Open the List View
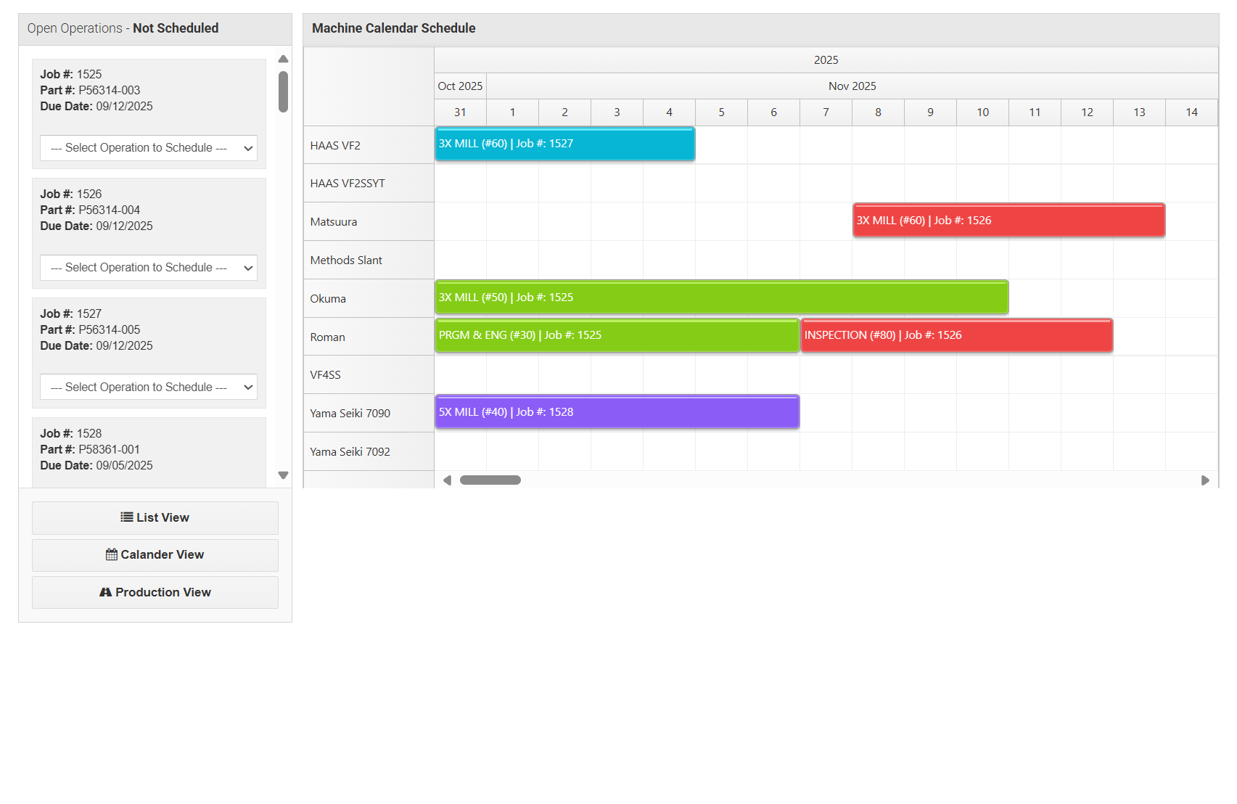This screenshot has width=1237, height=804. point(155,517)
